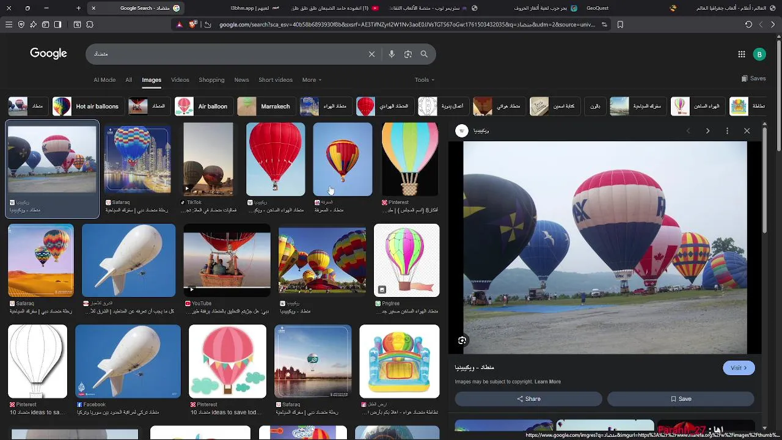782x440 pixels.
Task: Click the large preview balloon photo
Action: 605,248
